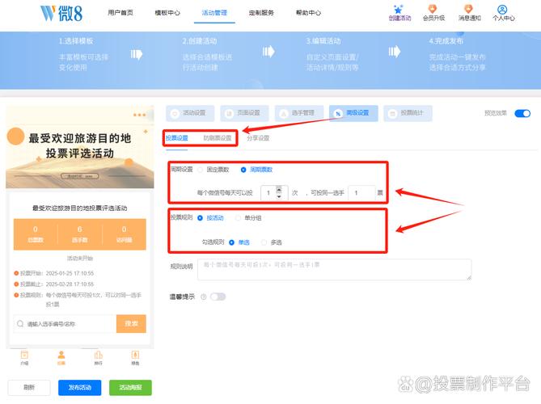Increase daily vote count stepper
Screen dimensions: 541x404
click(x=280, y=189)
